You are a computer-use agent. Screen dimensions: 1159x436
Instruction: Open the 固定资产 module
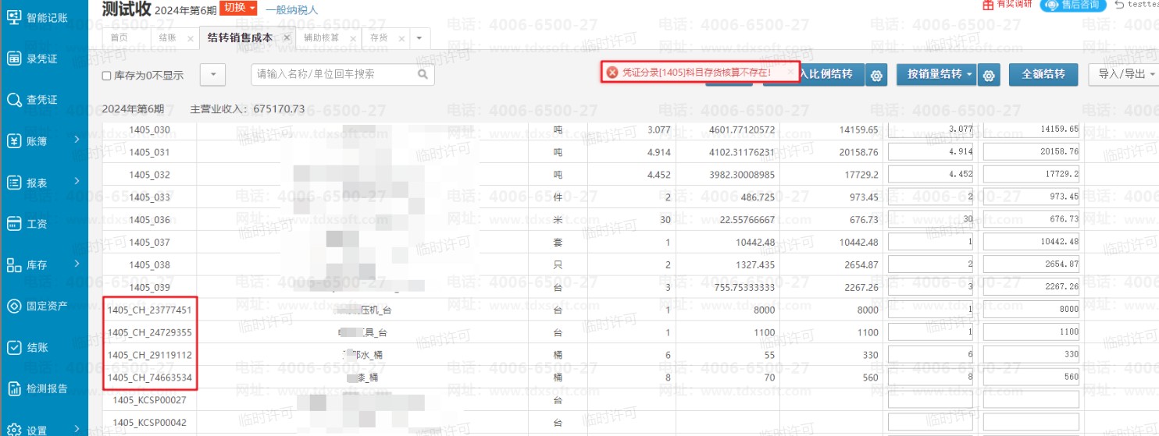(44, 306)
